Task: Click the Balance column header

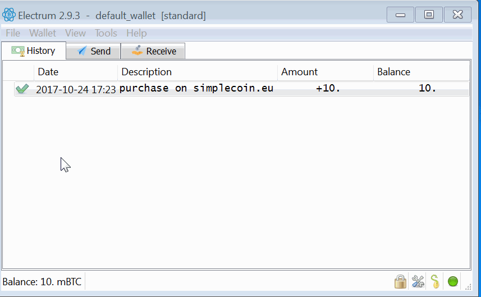Action: pos(393,72)
